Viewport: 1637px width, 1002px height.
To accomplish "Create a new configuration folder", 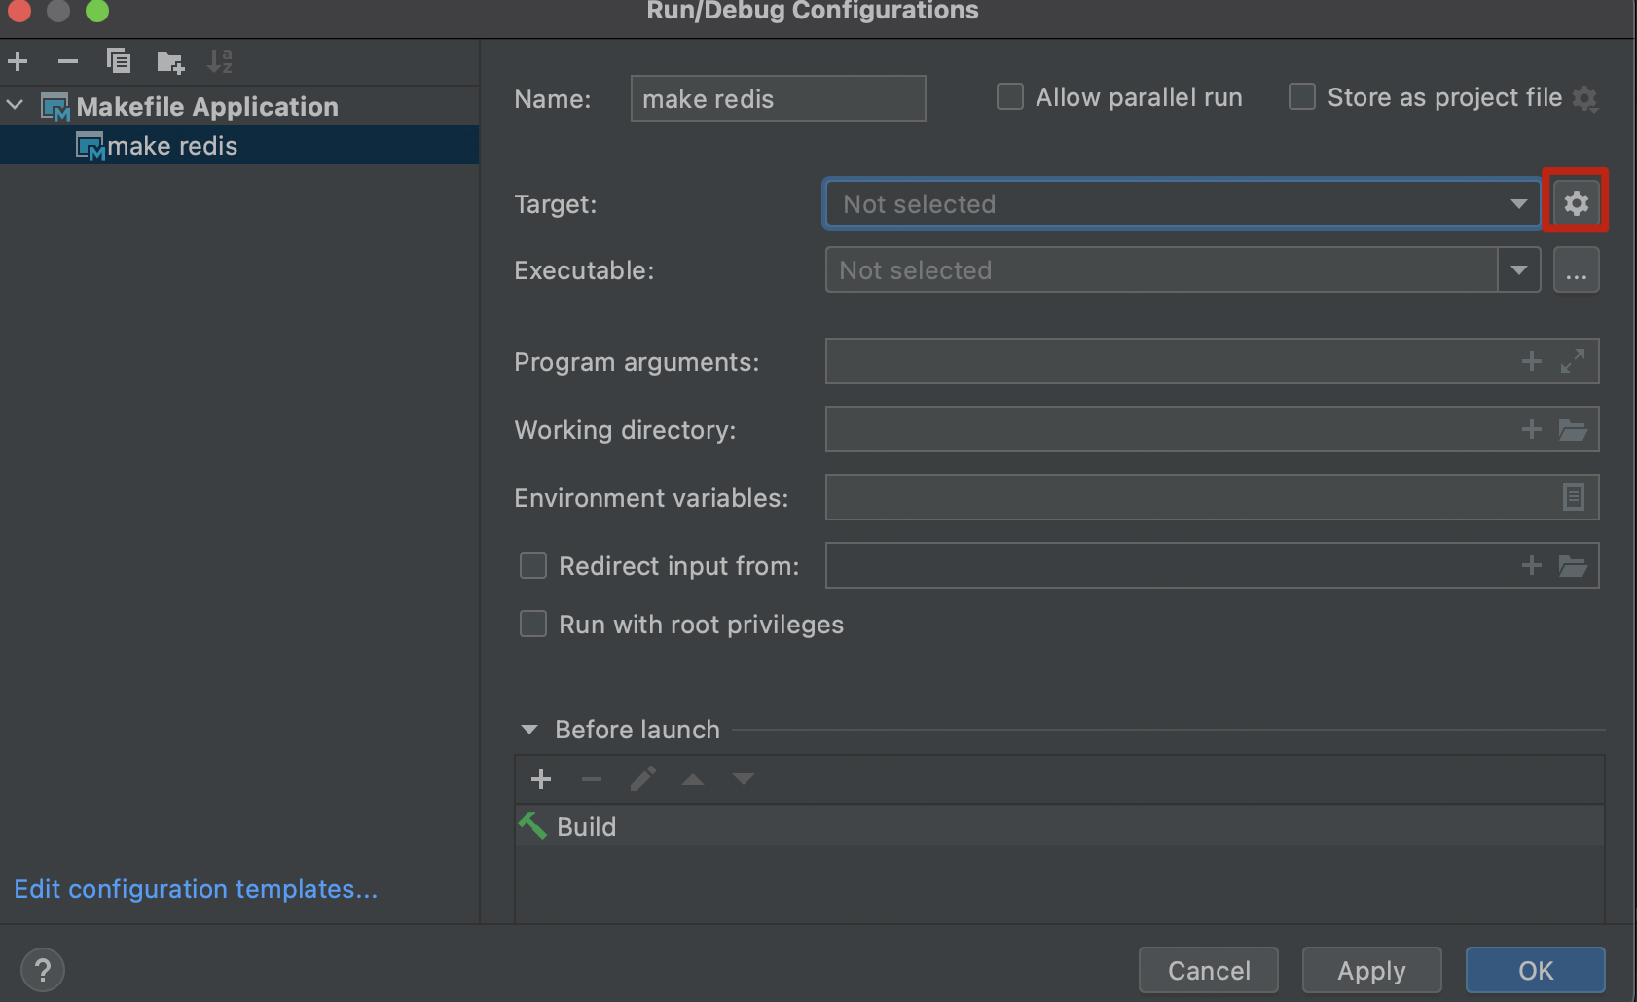I will point(170,62).
